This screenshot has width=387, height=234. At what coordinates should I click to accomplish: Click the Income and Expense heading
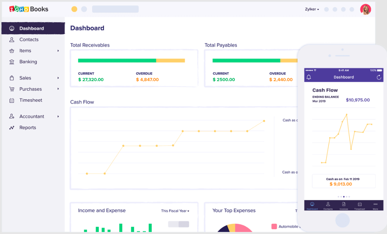tap(102, 211)
